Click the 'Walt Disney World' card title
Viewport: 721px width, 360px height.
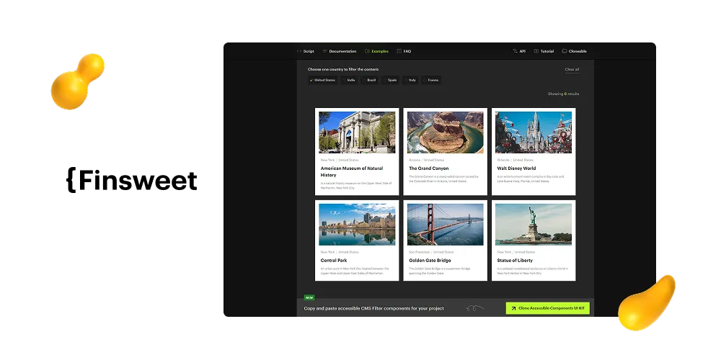[516, 168]
